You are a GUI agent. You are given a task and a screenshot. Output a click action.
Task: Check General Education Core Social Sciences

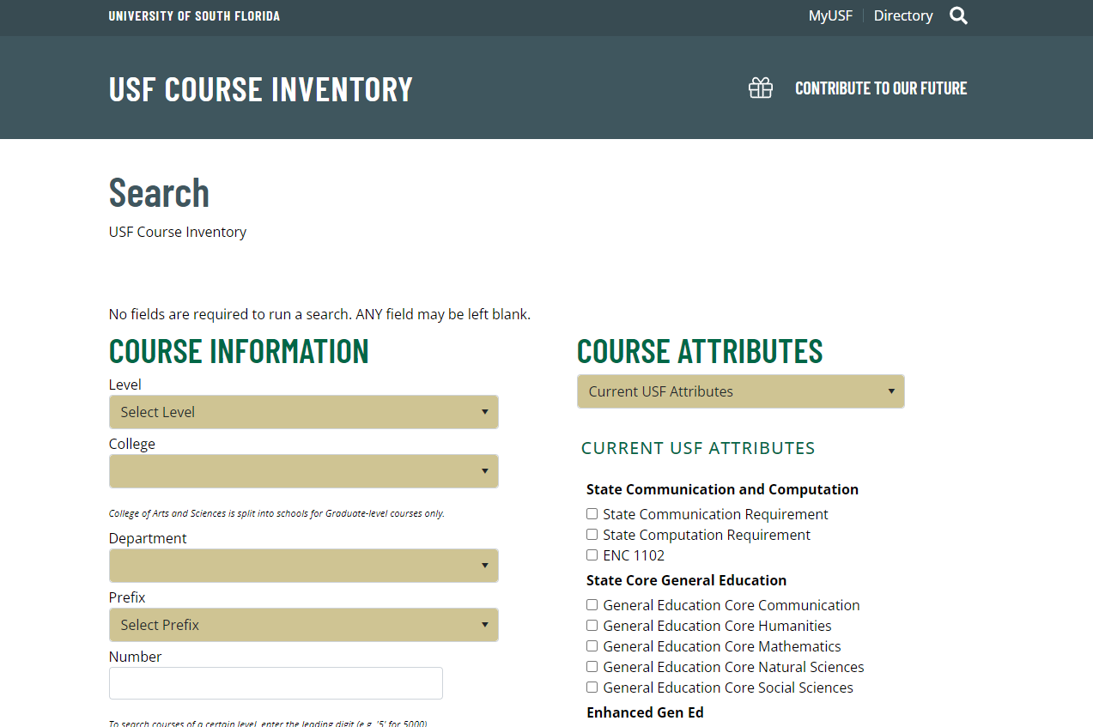coord(592,688)
